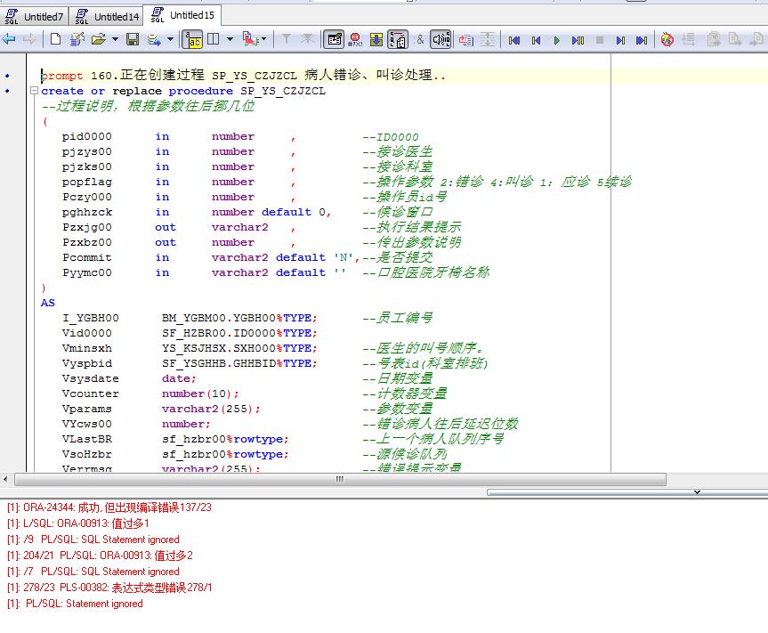Click the skip to last statement icon
The image size is (768, 633).
tap(643, 40)
